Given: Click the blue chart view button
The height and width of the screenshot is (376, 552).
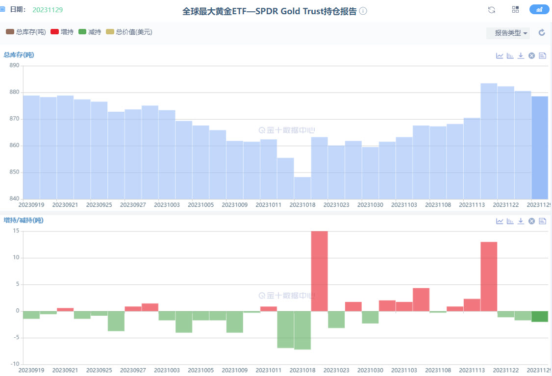Looking at the screenshot, I should [539, 9].
